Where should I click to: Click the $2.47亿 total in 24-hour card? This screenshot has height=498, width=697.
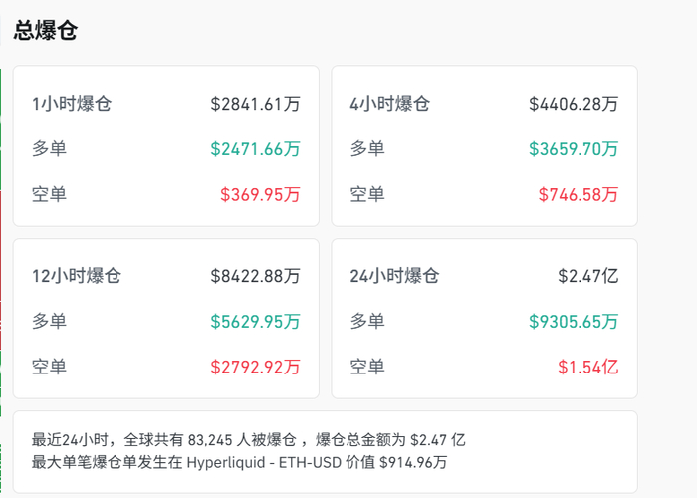click(588, 276)
